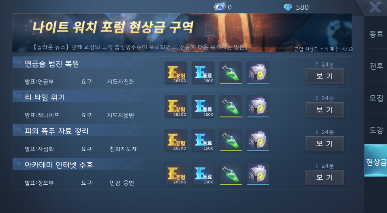Click 보기 button for 아카데미 인터넷 수호
The image size is (387, 213).
325,177
